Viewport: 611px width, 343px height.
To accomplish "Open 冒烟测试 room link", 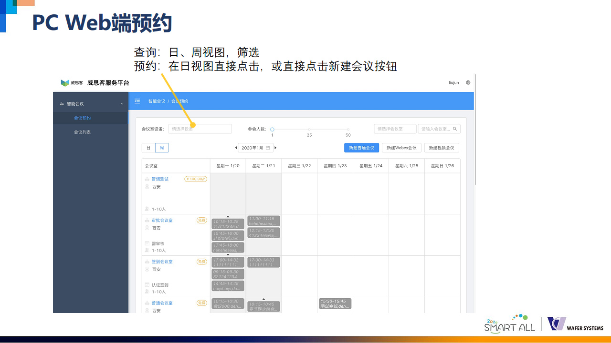I will (160, 179).
